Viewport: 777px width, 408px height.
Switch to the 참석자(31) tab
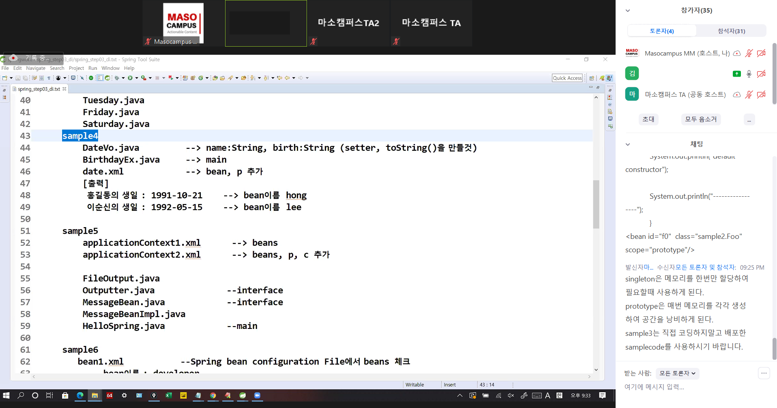[731, 31]
